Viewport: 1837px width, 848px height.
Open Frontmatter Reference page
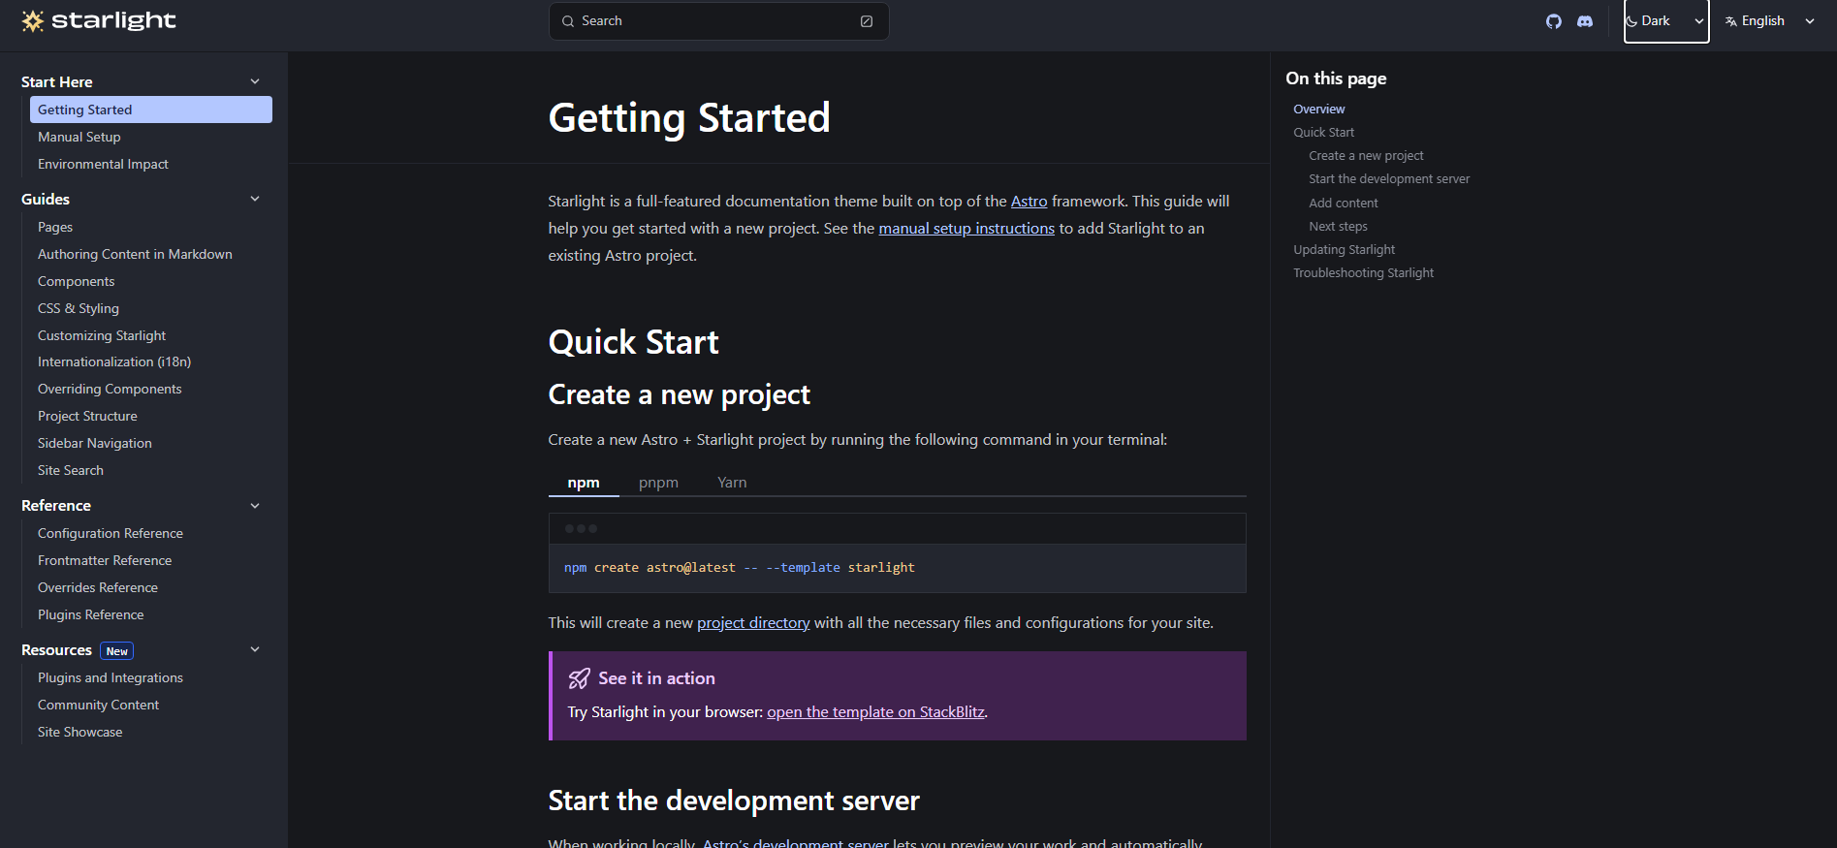tap(151, 560)
